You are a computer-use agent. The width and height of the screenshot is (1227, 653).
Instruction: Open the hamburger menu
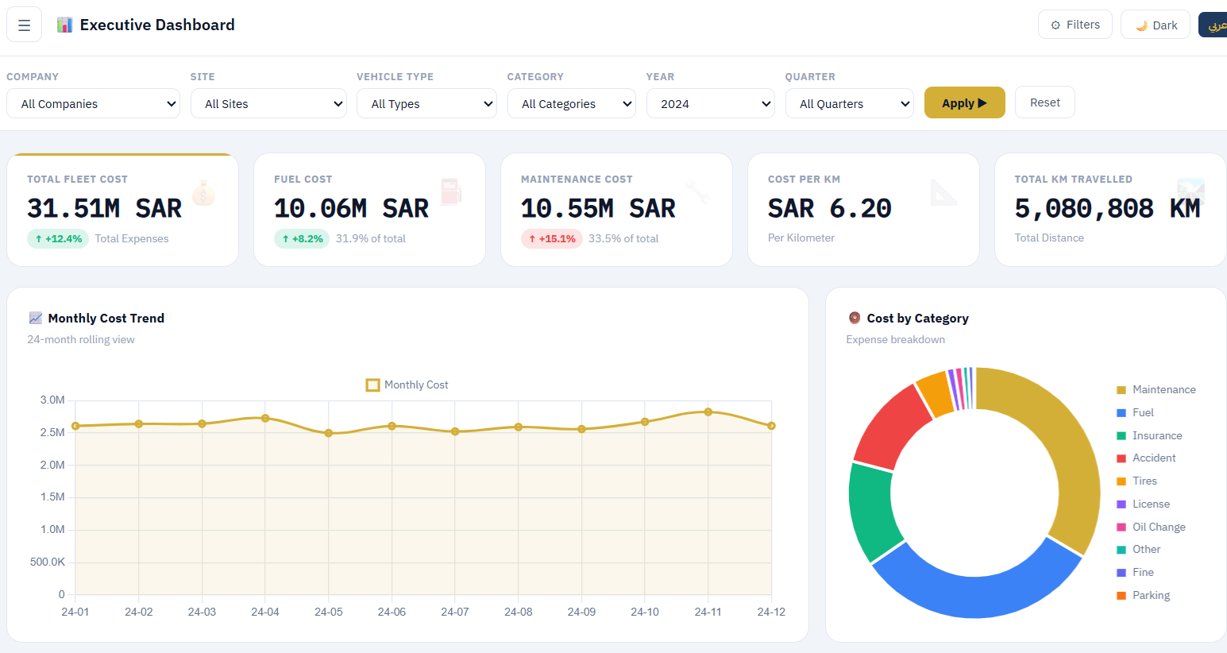[x=24, y=25]
